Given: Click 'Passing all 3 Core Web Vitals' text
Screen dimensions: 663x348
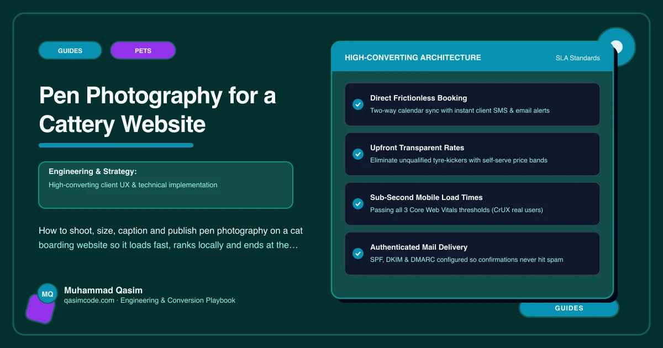Looking at the screenshot, I should click(x=456, y=210).
